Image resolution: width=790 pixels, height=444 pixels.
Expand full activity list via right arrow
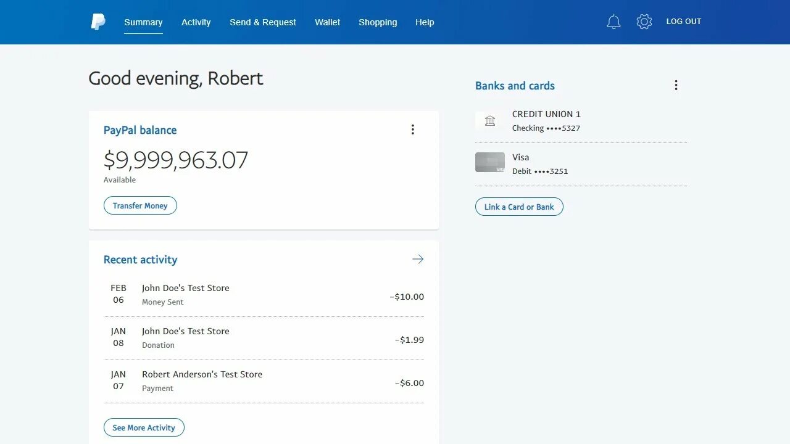pyautogui.click(x=418, y=259)
